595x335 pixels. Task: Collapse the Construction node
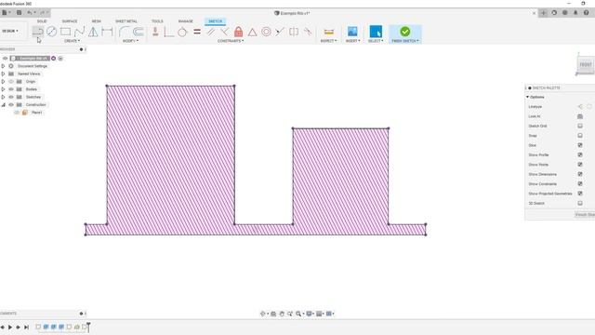[x=3, y=105]
